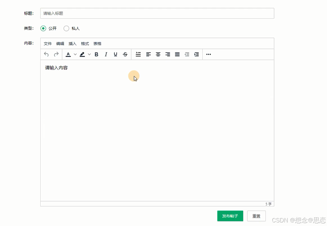
Task: Show more toolbar options ellipsis
Action: [x=208, y=54]
